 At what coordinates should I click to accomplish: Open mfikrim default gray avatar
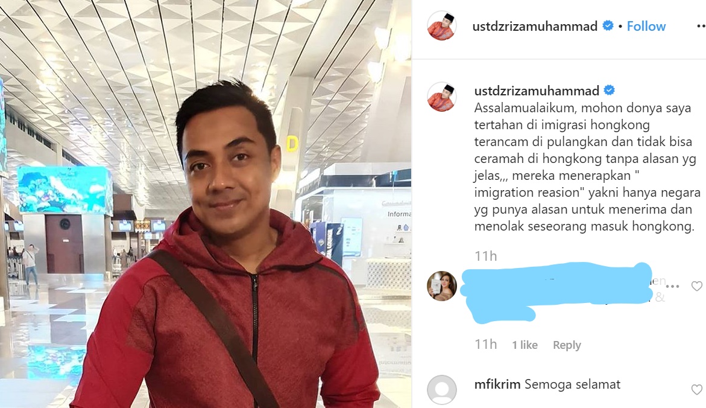click(x=441, y=389)
